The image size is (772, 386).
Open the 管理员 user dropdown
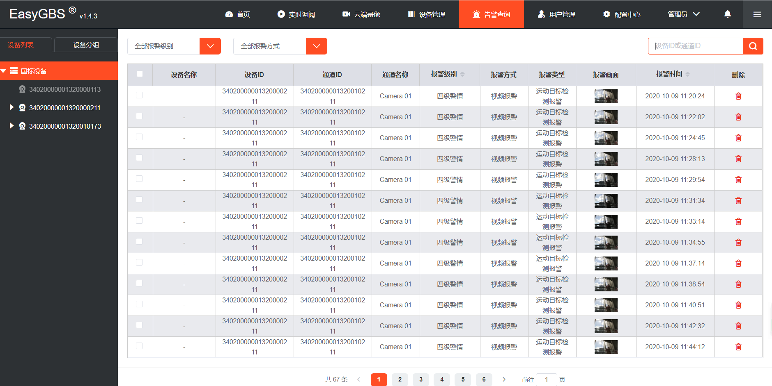coord(684,14)
